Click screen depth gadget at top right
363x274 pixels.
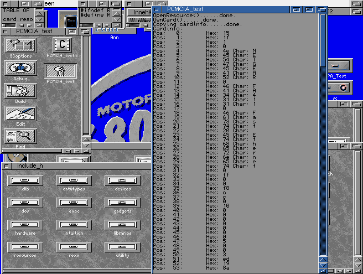[x=356, y=4]
